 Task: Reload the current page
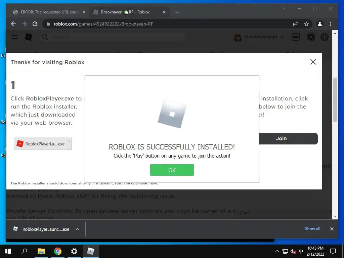[x=35, y=24]
